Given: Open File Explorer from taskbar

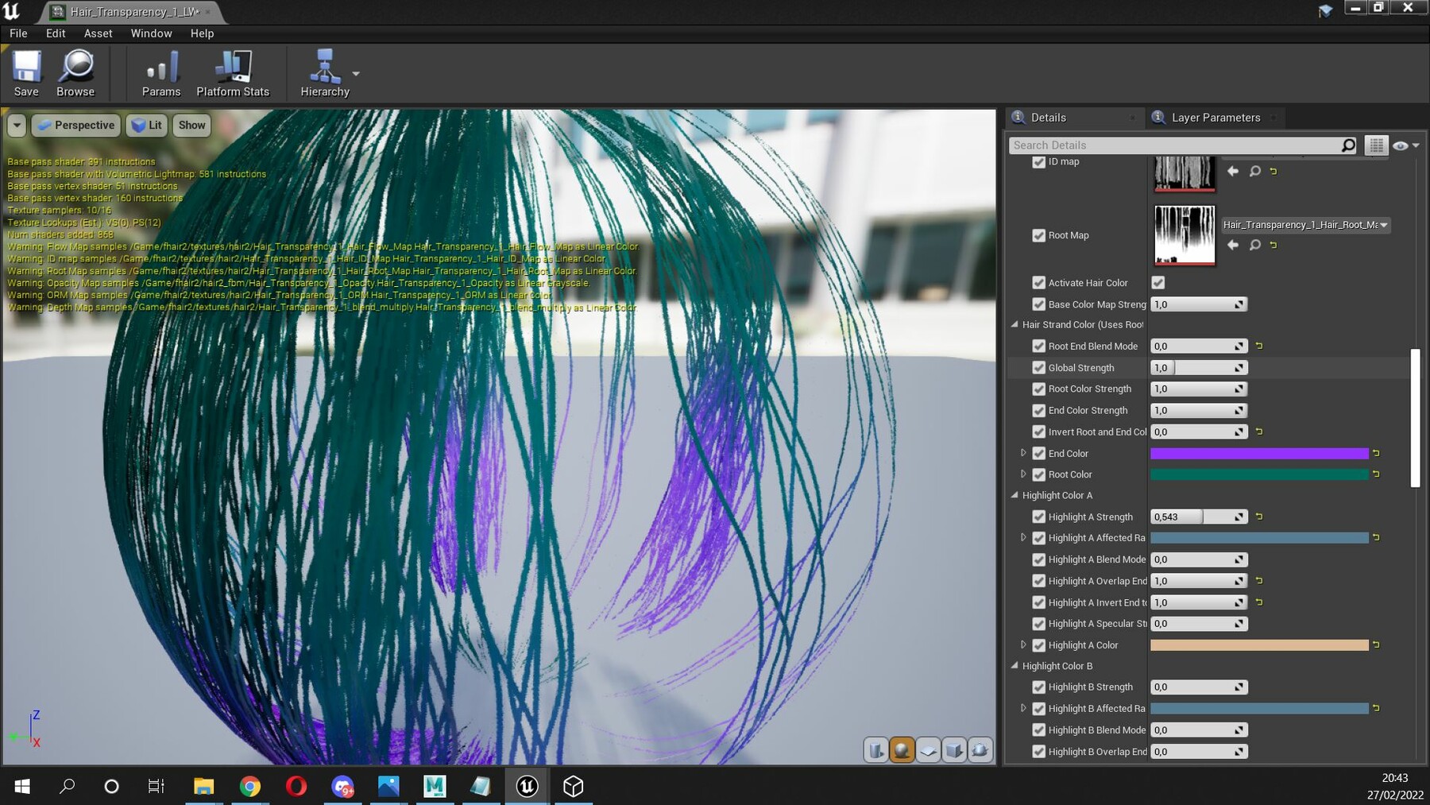Looking at the screenshot, I should (x=204, y=787).
